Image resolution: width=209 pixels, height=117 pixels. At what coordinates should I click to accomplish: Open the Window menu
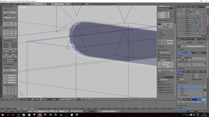coord(18,4)
